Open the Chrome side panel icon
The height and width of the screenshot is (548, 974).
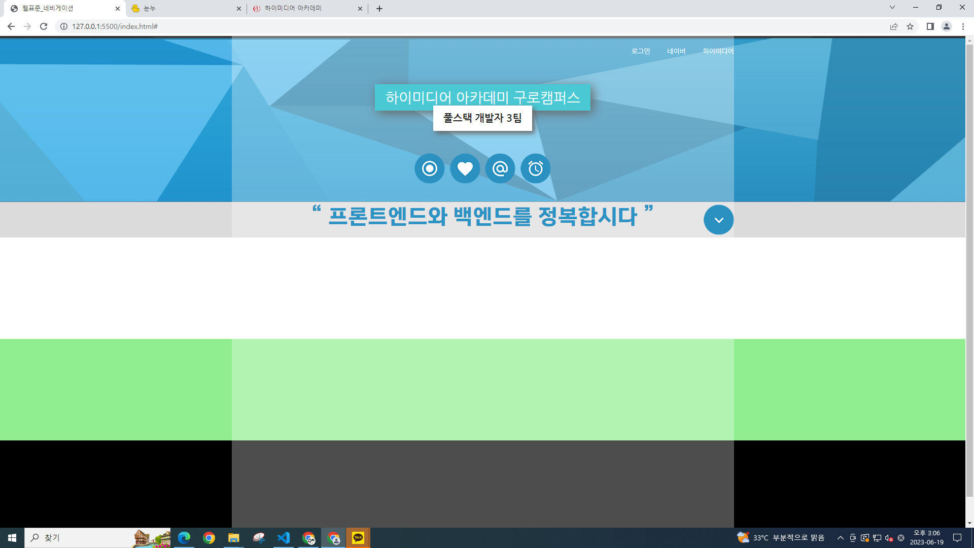click(930, 26)
